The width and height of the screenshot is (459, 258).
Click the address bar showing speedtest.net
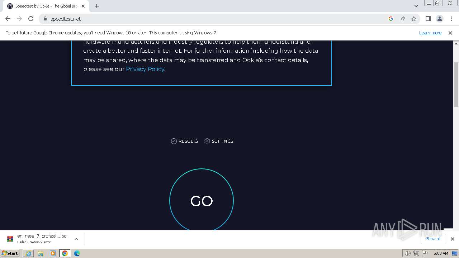point(215,19)
